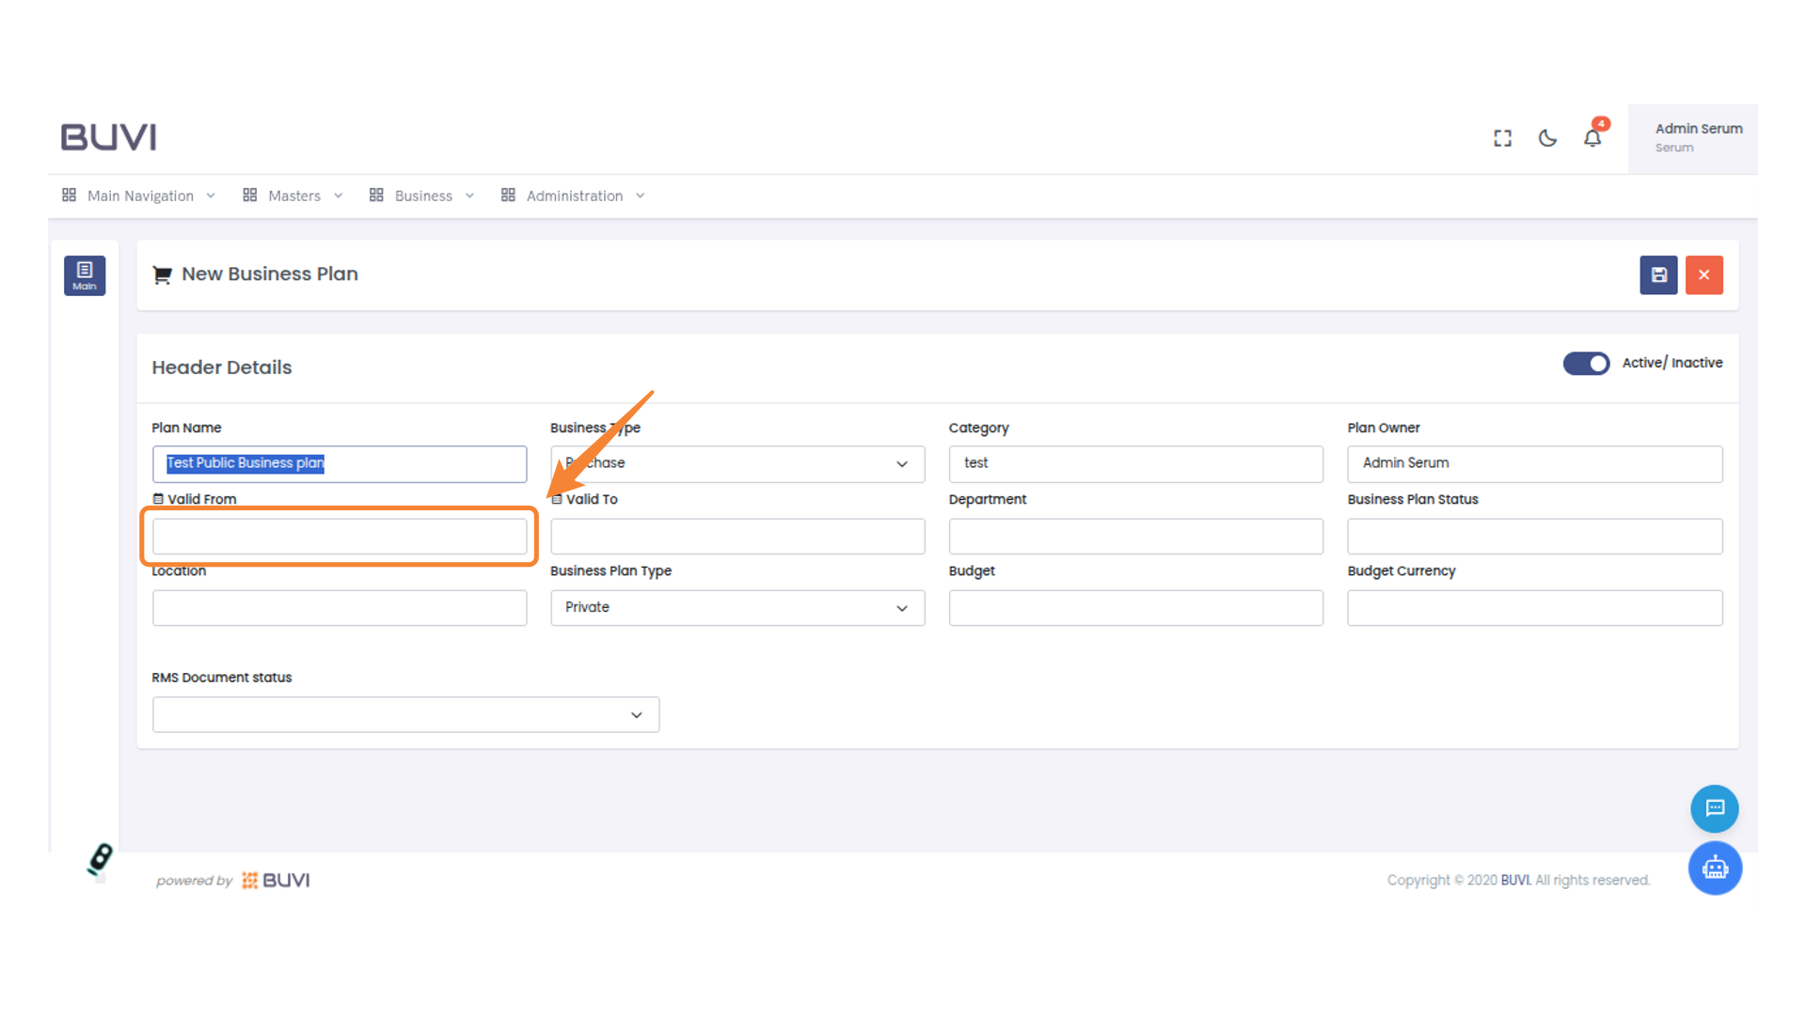This screenshot has width=1806, height=1015.
Task: Save the new business plan
Action: tap(1658, 274)
